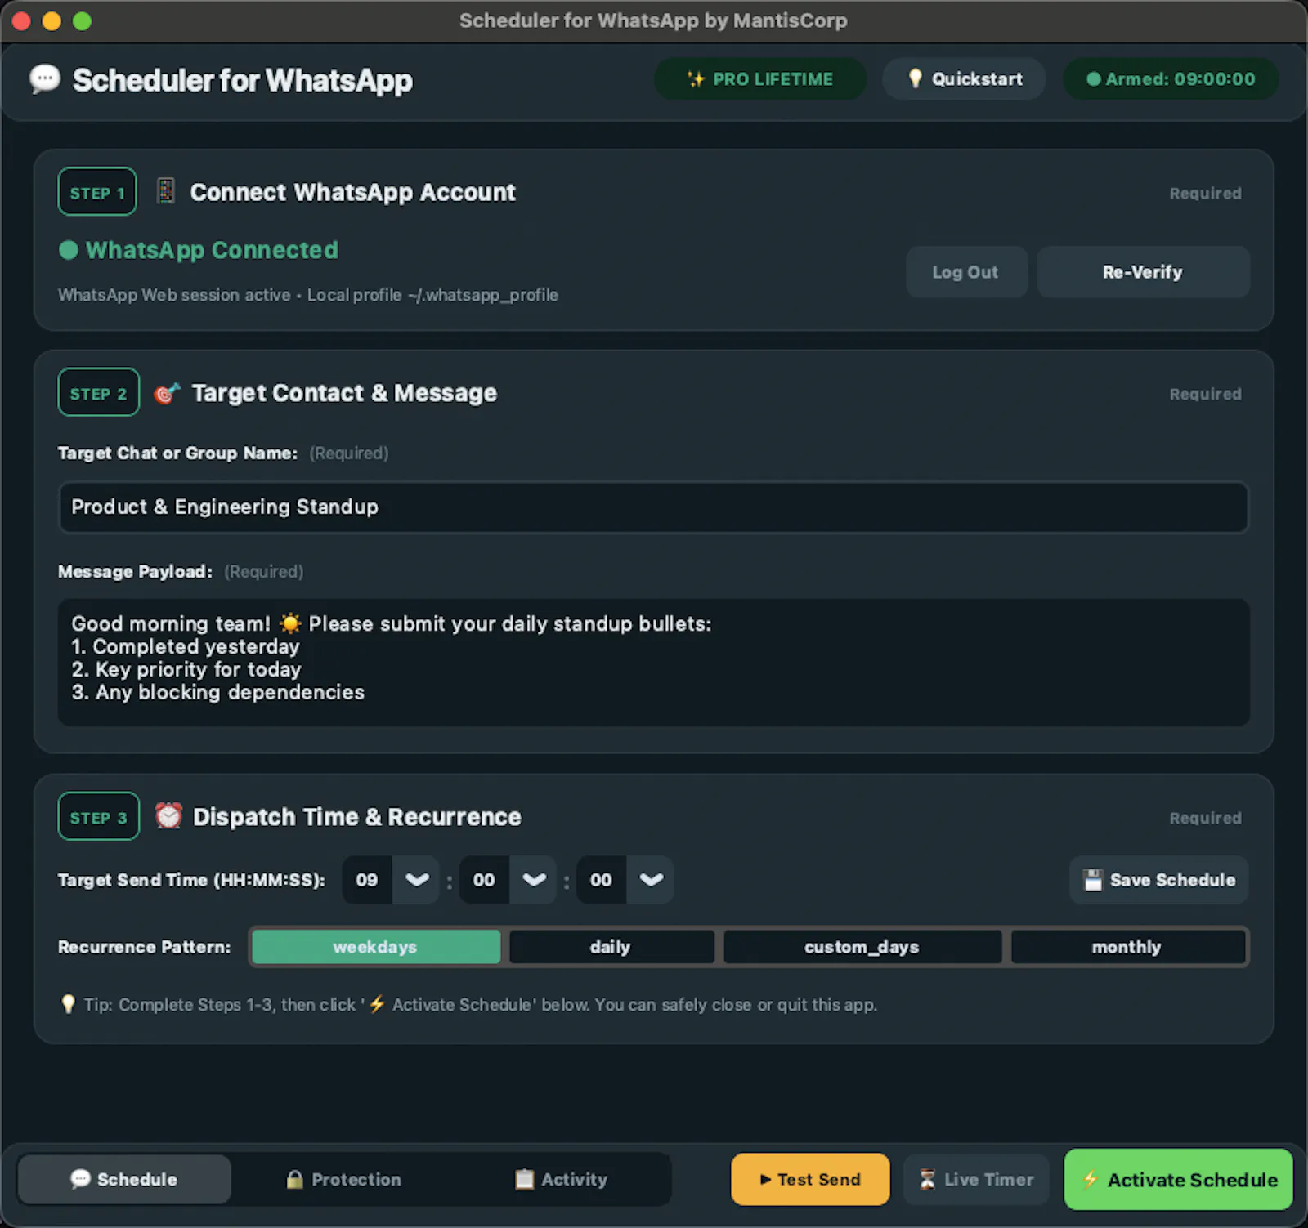Image resolution: width=1308 pixels, height=1228 pixels.
Task: Click the "WhatsApp Web session active" status text
Action: click(174, 295)
